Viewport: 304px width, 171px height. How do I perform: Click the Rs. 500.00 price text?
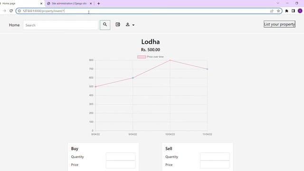pyautogui.click(x=151, y=49)
